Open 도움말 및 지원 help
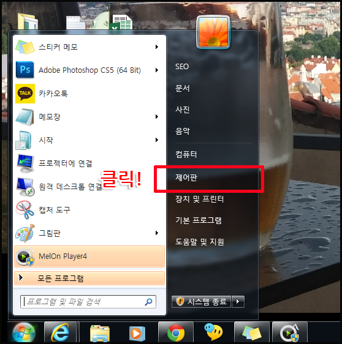 pos(199,242)
